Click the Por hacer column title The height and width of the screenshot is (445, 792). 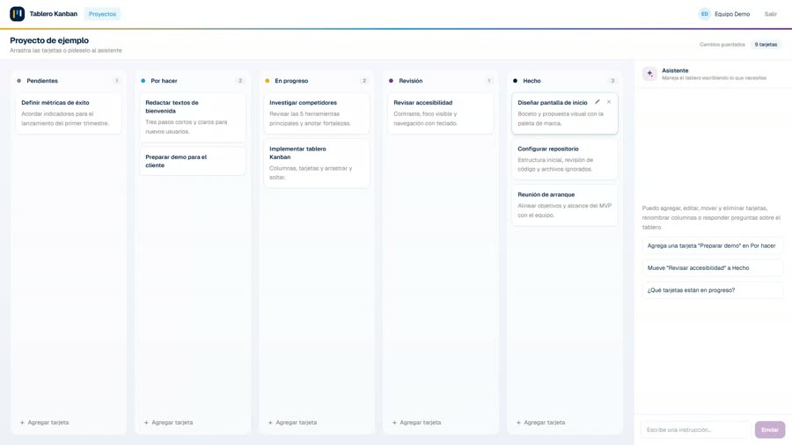165,81
